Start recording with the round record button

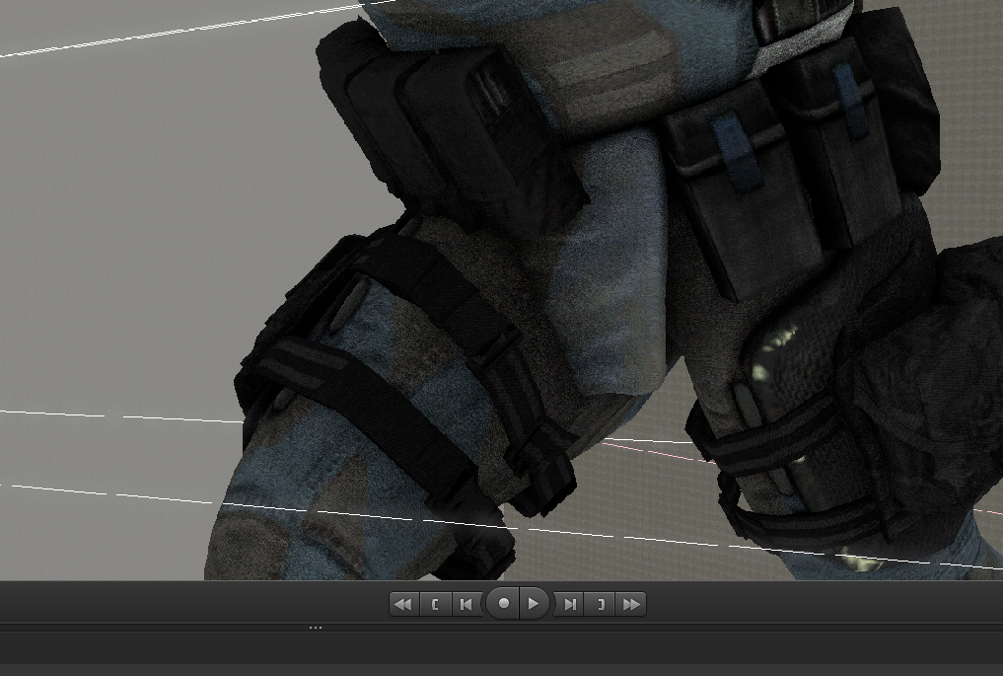(503, 604)
